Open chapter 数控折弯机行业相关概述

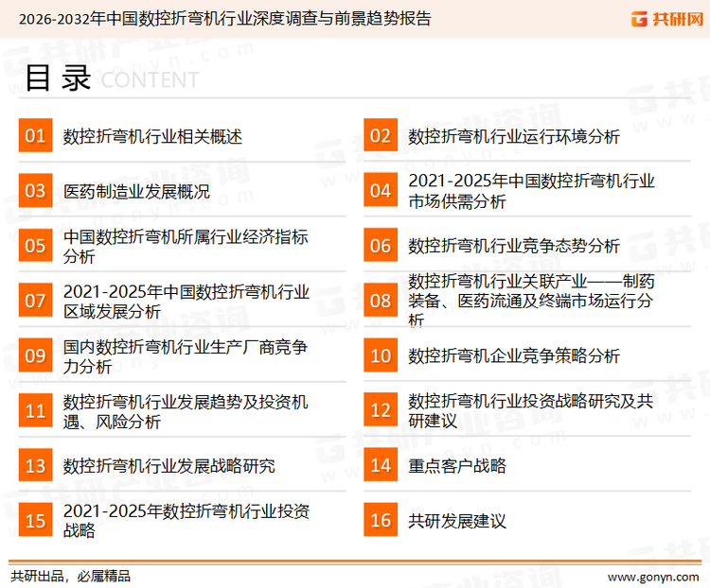tap(152, 136)
